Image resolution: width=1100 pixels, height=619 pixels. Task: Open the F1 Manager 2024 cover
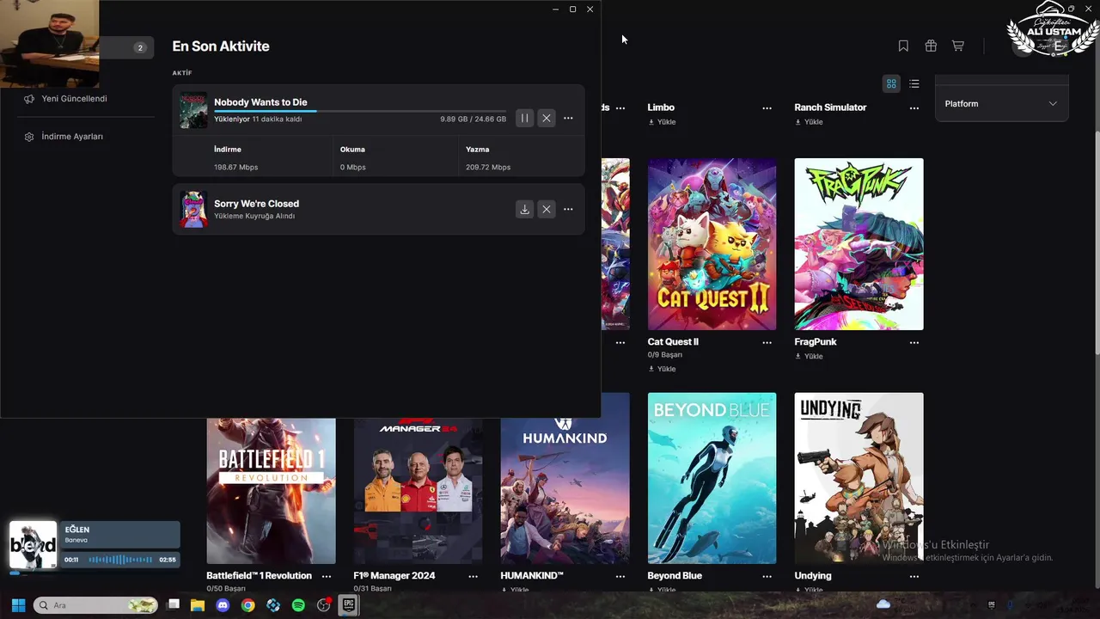coord(418,491)
